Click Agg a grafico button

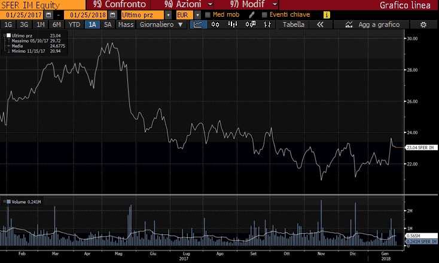379,24
